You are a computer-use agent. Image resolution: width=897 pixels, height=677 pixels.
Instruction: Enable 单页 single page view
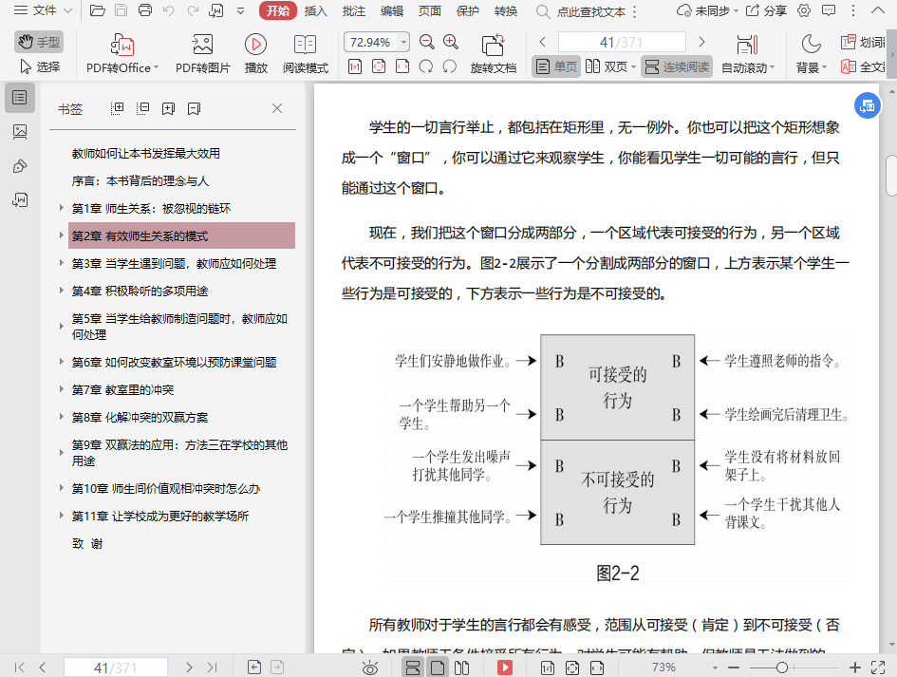pyautogui.click(x=556, y=66)
